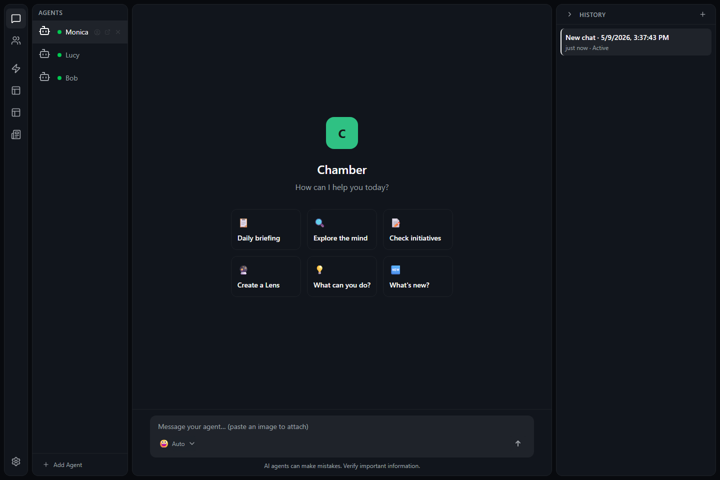Screen dimensions: 720x480
Task: Open the people/team icon in sidebar
Action: coord(16,40)
